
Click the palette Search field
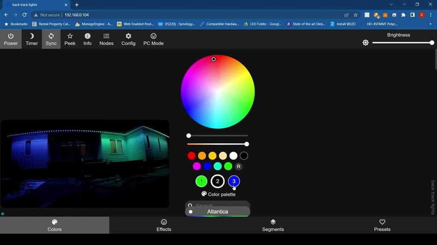point(218,205)
